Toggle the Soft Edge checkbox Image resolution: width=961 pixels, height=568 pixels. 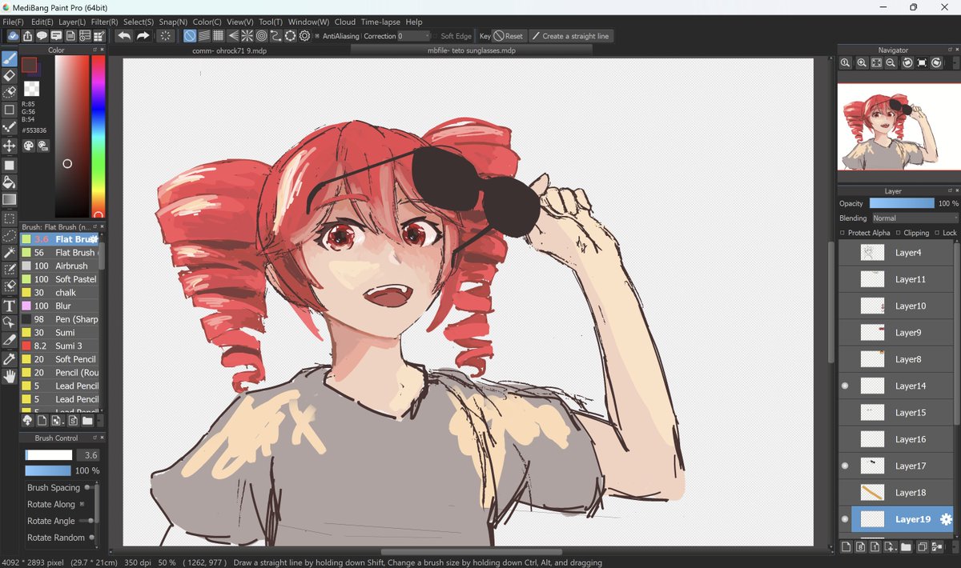point(435,36)
